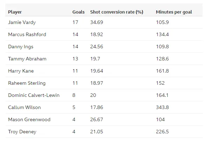Image resolution: width=215 pixels, height=142 pixels.
Task: Click Mason Greenwood's name cell
Action: pos(29,119)
